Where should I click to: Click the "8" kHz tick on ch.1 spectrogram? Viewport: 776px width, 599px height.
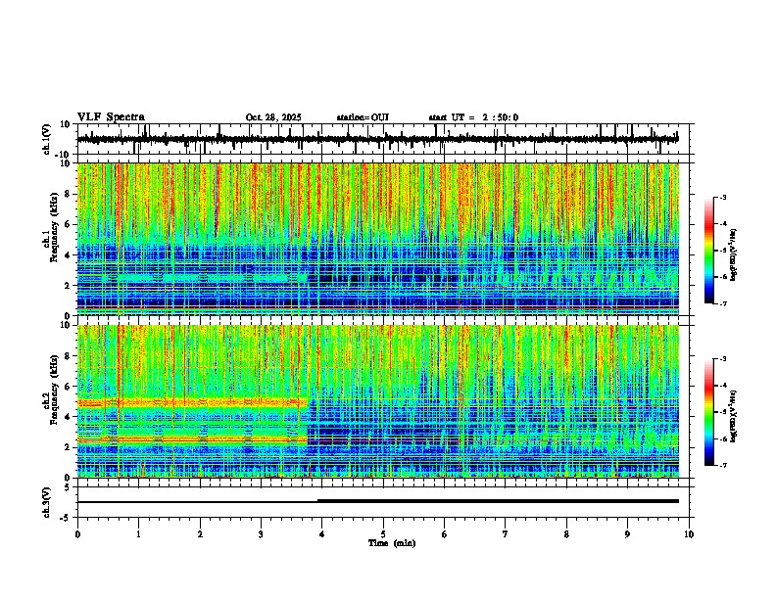pyautogui.click(x=68, y=194)
